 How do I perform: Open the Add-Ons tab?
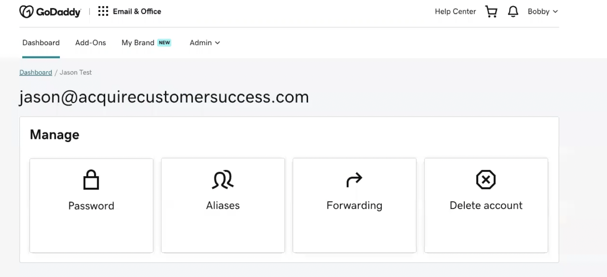[x=90, y=43]
